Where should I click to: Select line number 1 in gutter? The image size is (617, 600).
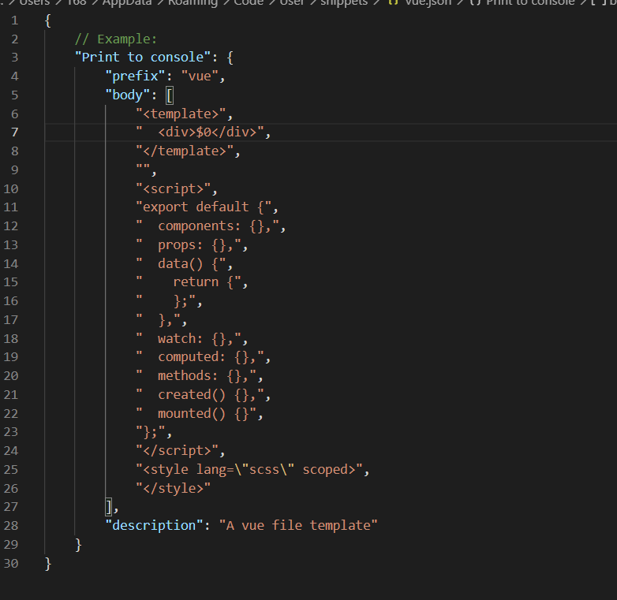pos(14,20)
